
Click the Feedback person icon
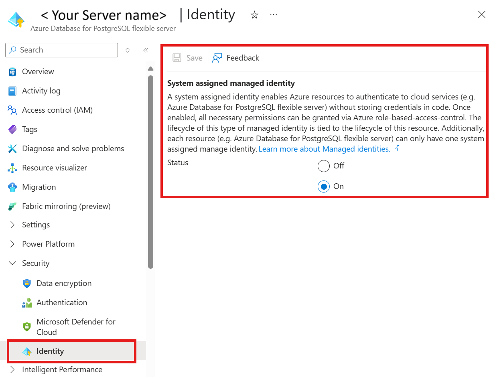coord(217,58)
